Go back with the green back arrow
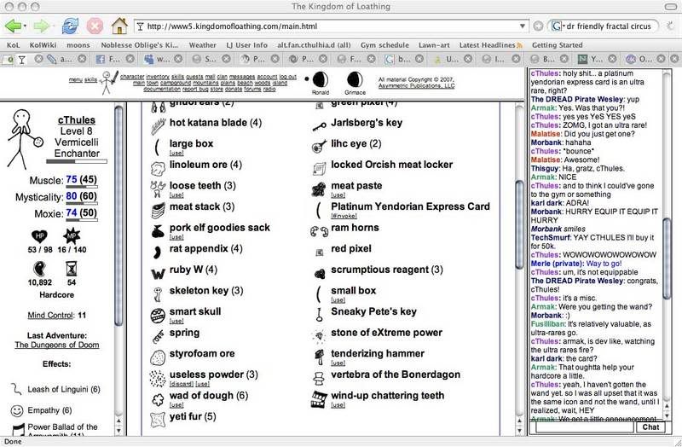This screenshot has width=682, height=447. click(13, 26)
